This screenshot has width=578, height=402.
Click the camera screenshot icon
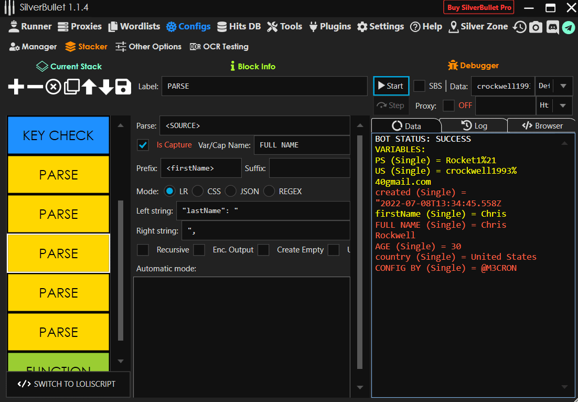[x=536, y=27]
